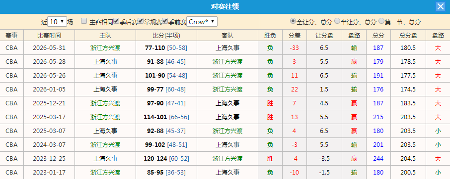Click total line 204.5
The image size is (450, 179).
point(408,158)
